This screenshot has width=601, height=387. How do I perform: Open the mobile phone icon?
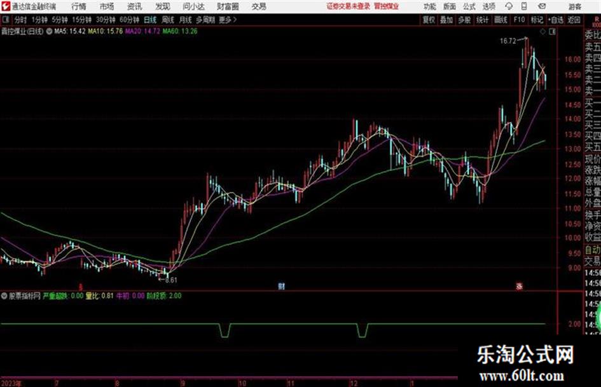(x=524, y=6)
